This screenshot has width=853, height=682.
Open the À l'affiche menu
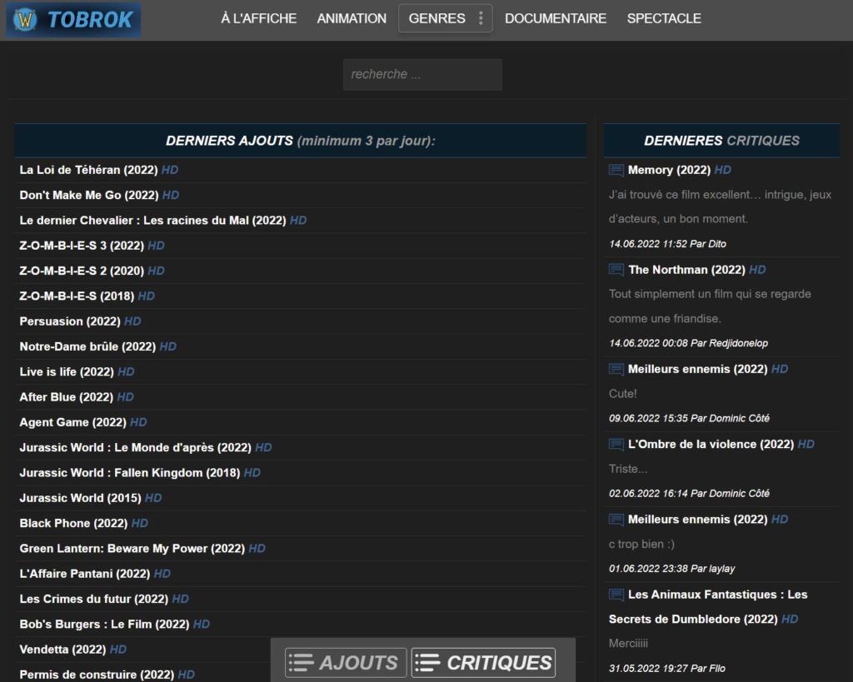(x=258, y=18)
